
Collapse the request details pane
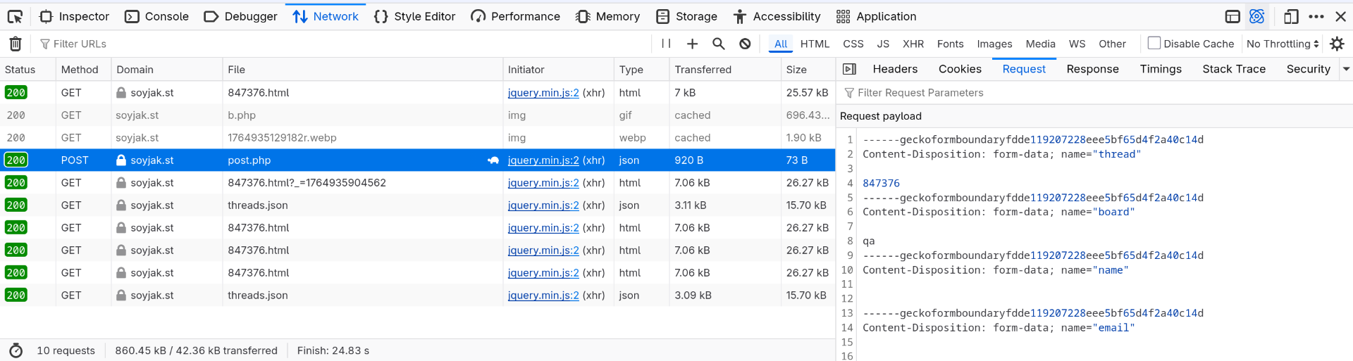coord(850,69)
